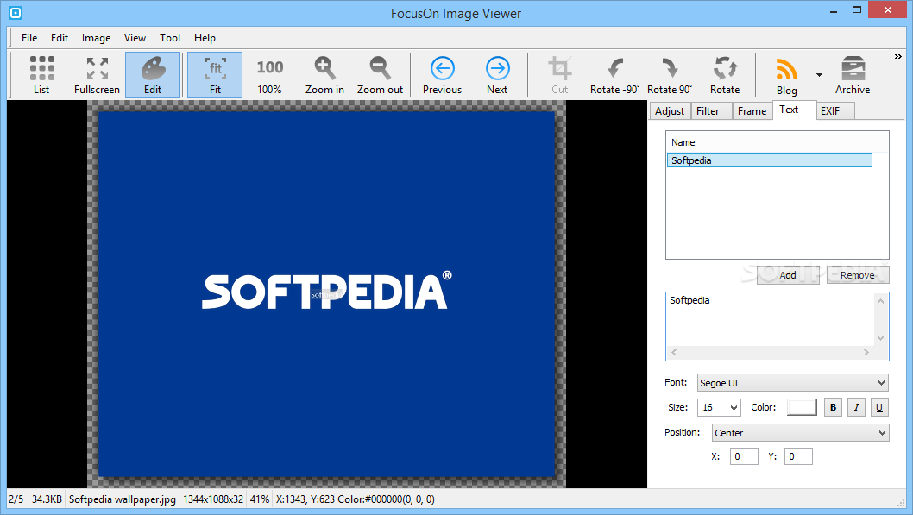This screenshot has width=913, height=515.
Task: Open the Edit menu
Action: (x=60, y=38)
